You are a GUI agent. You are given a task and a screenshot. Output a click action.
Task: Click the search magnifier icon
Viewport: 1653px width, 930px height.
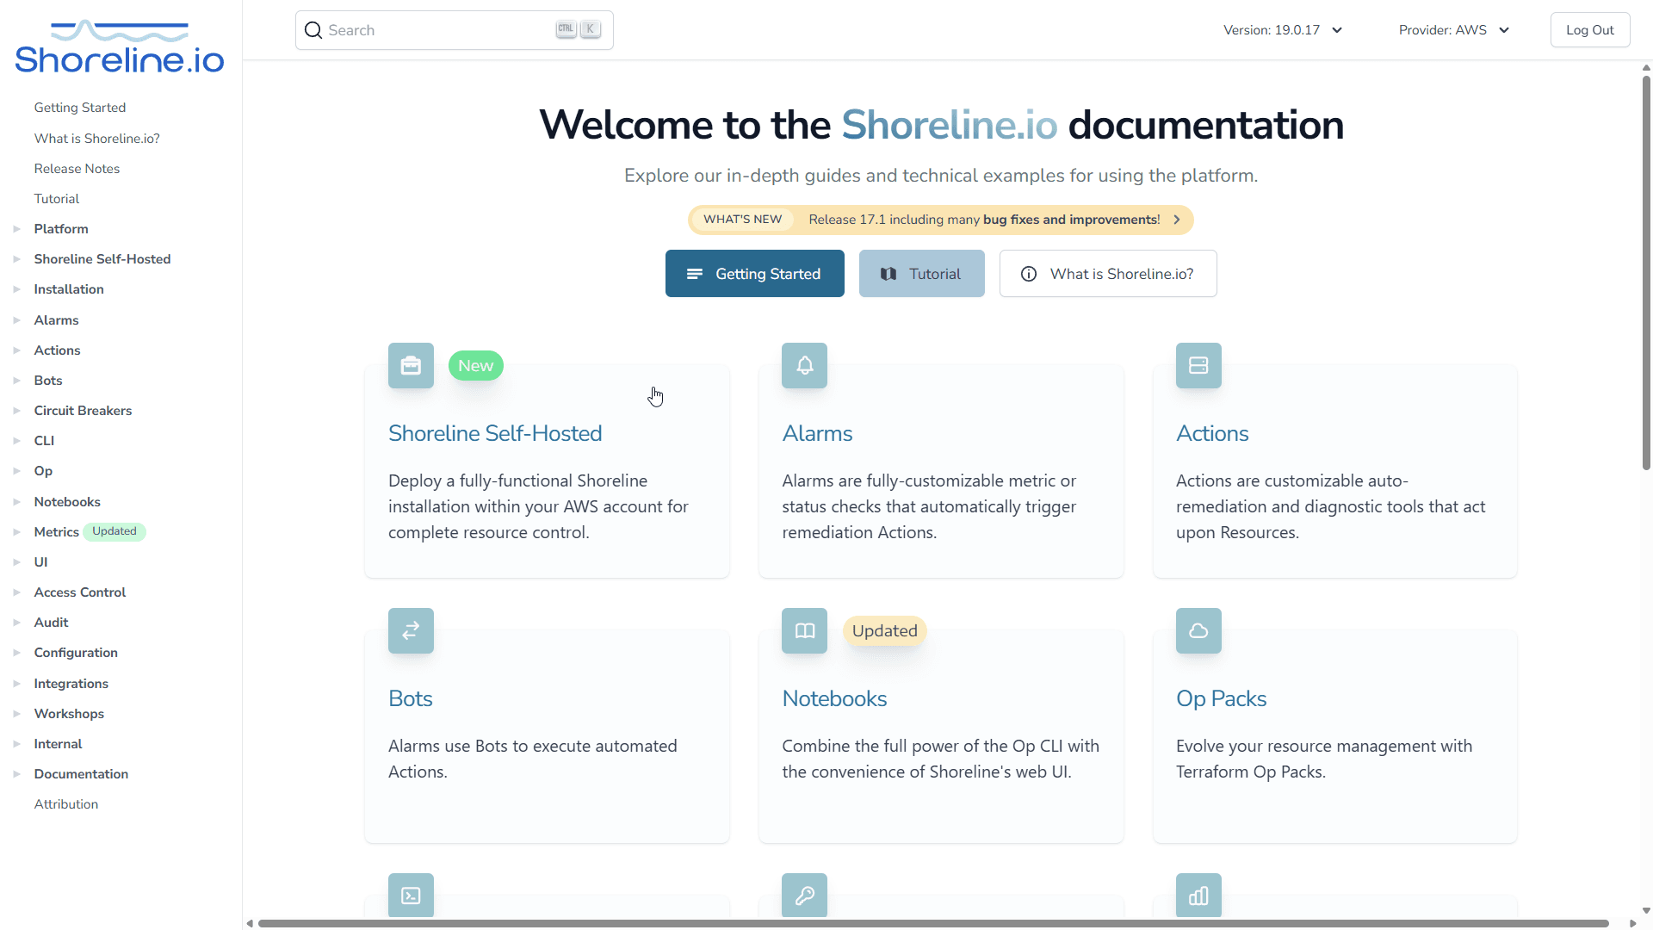pos(313,29)
